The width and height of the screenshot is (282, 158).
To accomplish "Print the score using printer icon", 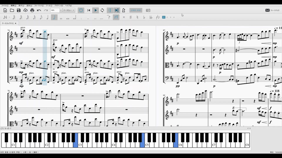I will [32, 10].
